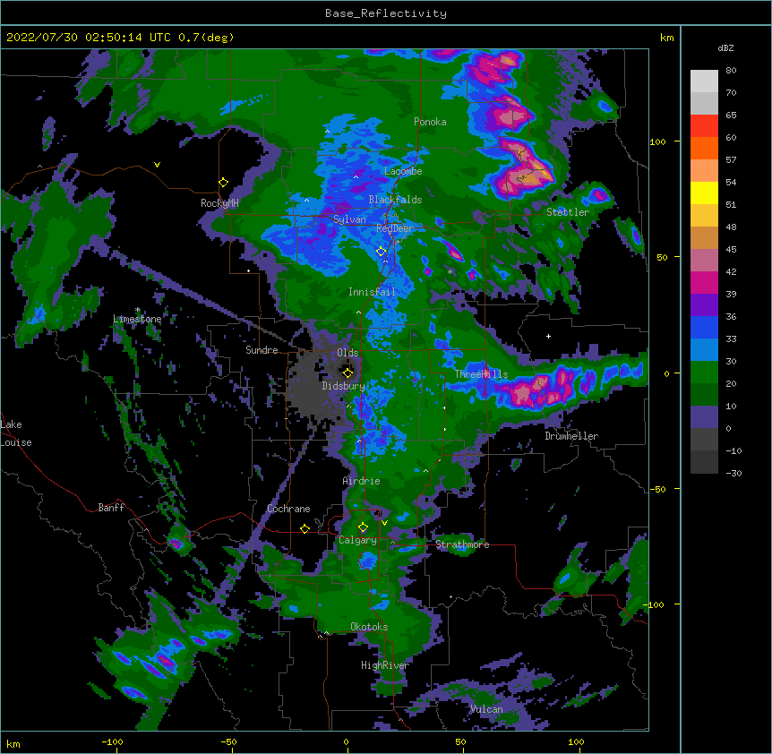Click the yellow diamond radar site at Olds
Screen dimensions: 772x754
pyautogui.click(x=347, y=373)
